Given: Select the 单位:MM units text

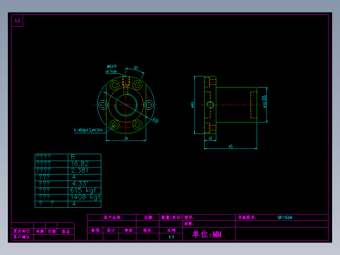Looking at the screenshot, I should coord(207,234).
